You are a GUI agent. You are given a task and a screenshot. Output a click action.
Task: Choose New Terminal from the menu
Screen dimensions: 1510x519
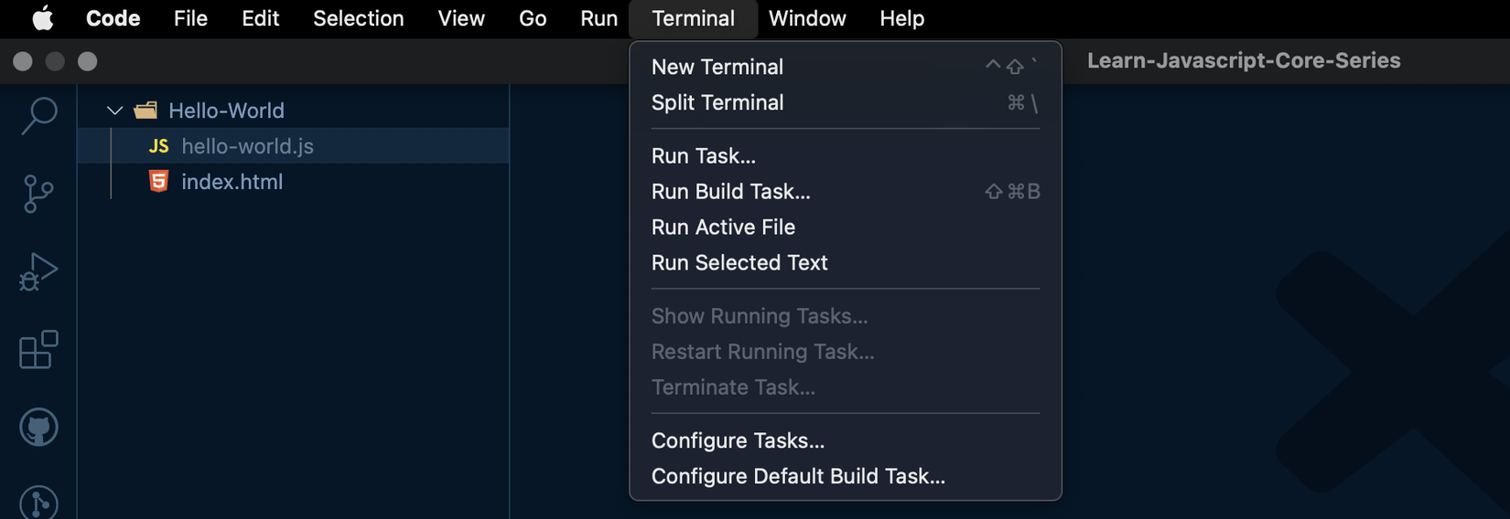[717, 67]
